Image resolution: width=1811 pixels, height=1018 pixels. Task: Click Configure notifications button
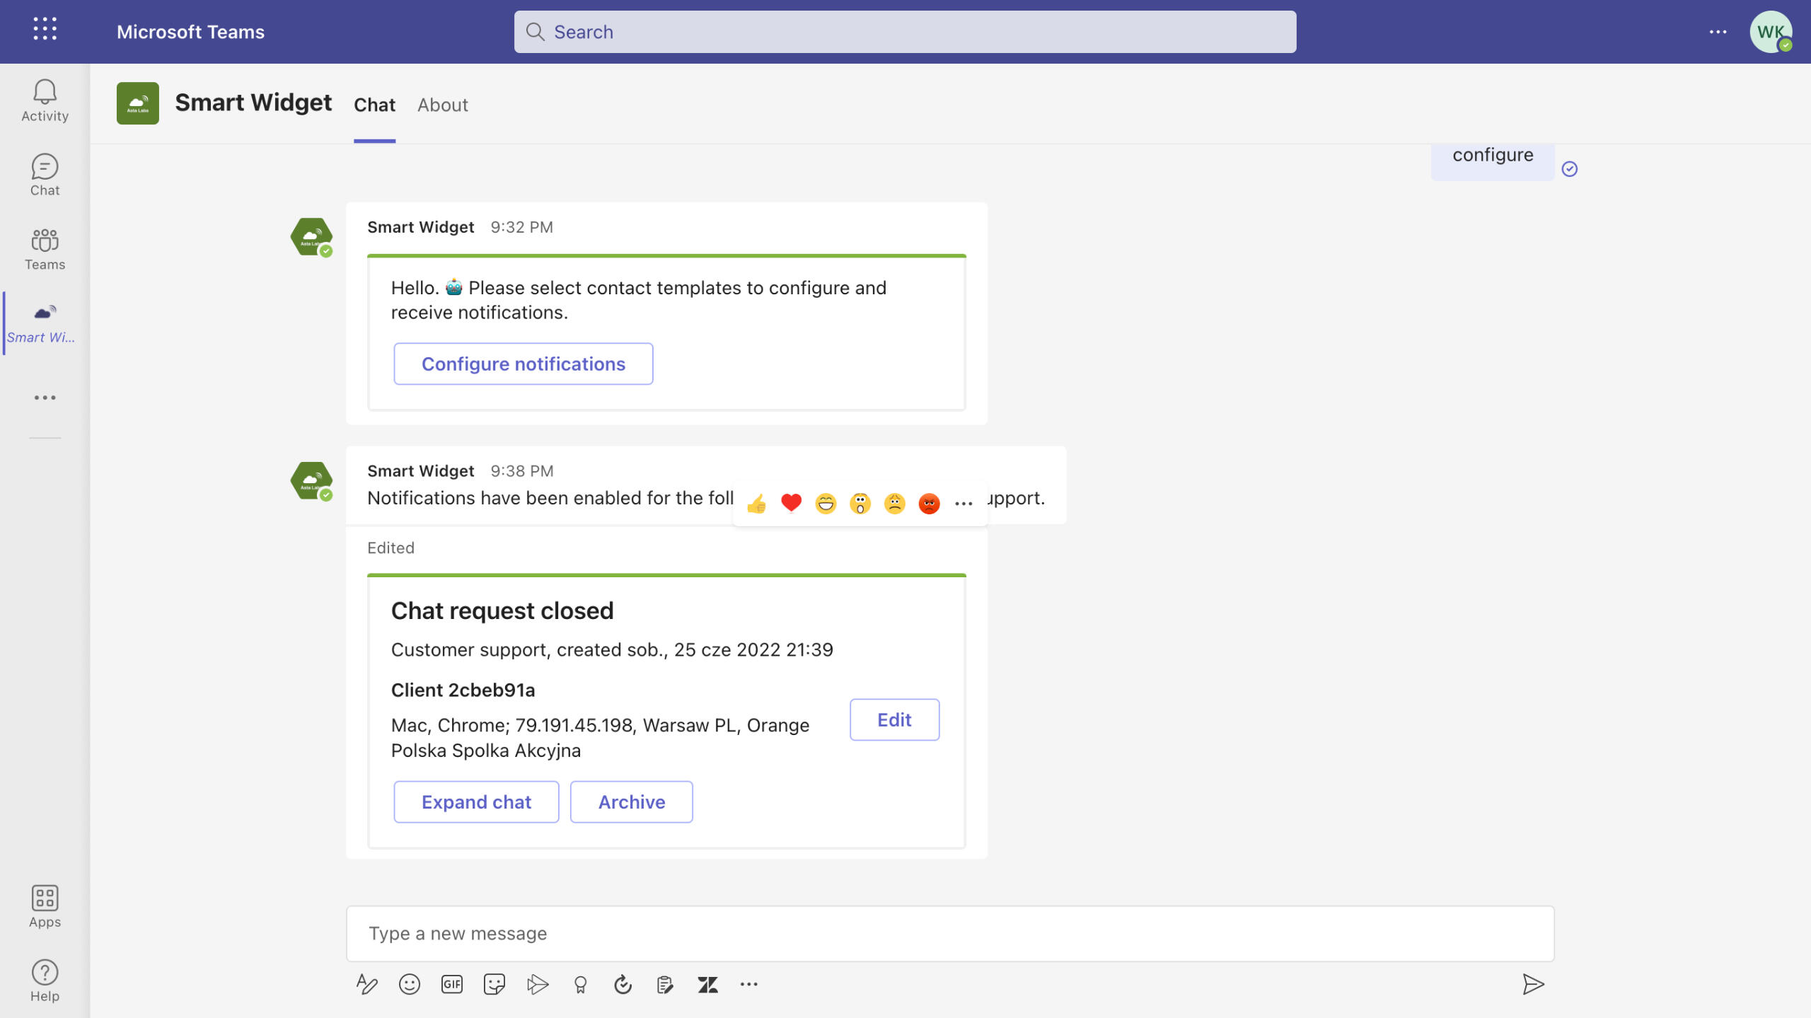(523, 364)
